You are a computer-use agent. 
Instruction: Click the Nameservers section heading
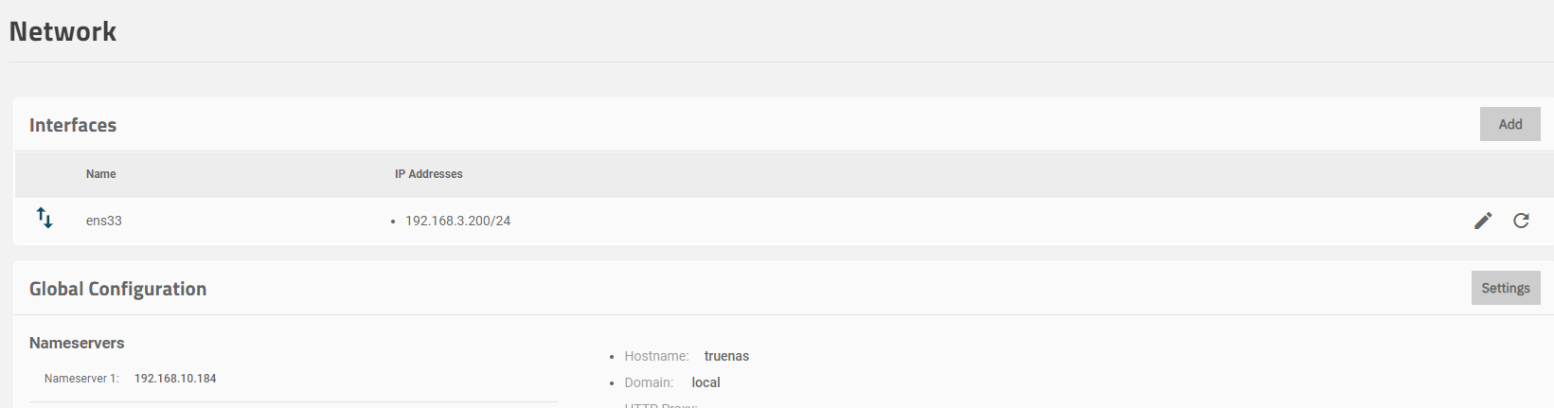[x=77, y=343]
